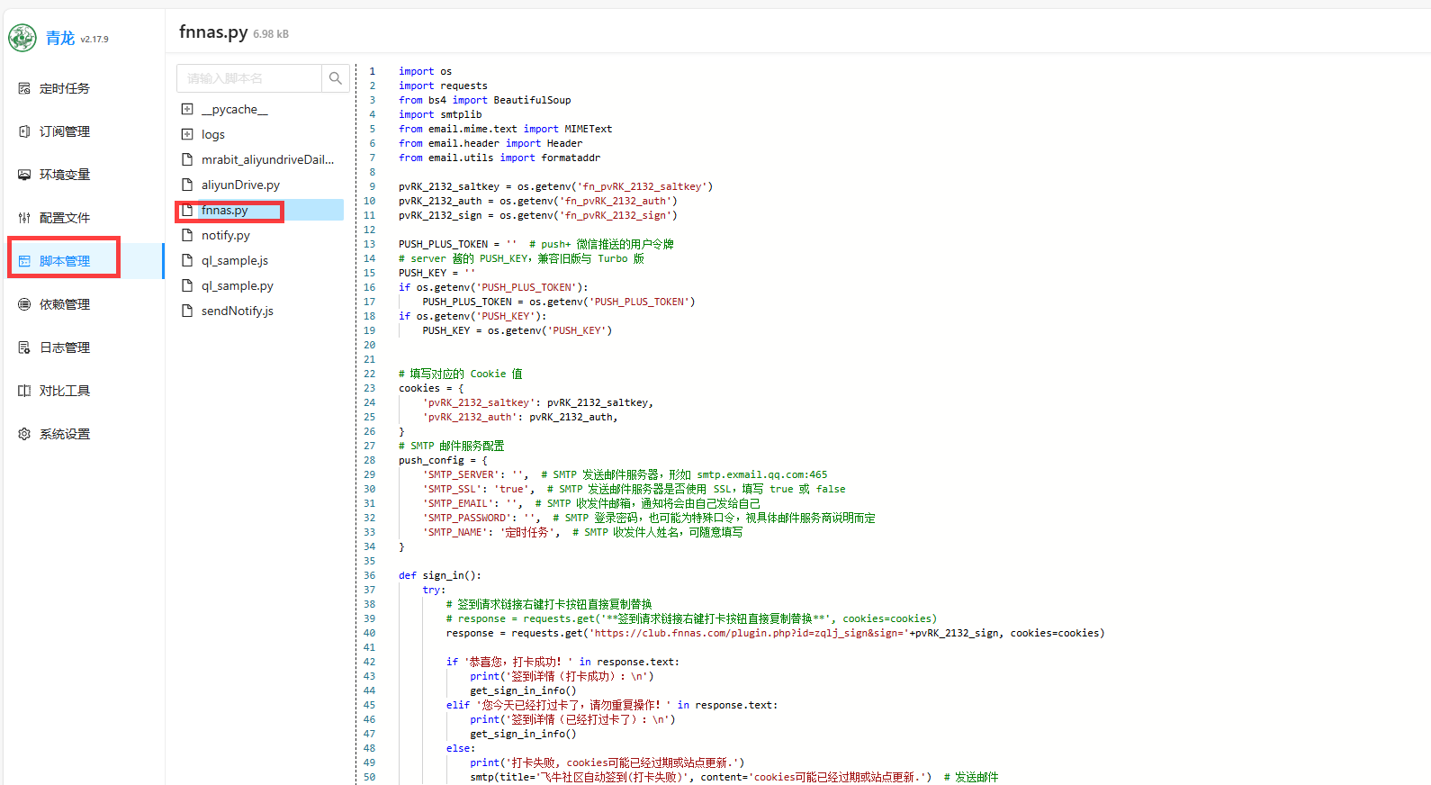Focus the script name search field

[249, 78]
